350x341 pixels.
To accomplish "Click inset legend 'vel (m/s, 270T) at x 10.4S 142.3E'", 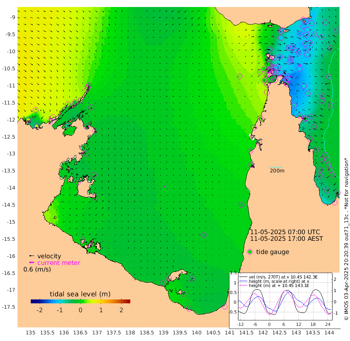I will (283, 277).
